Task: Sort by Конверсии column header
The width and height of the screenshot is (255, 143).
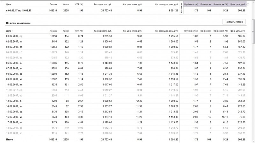Action: [206, 31]
